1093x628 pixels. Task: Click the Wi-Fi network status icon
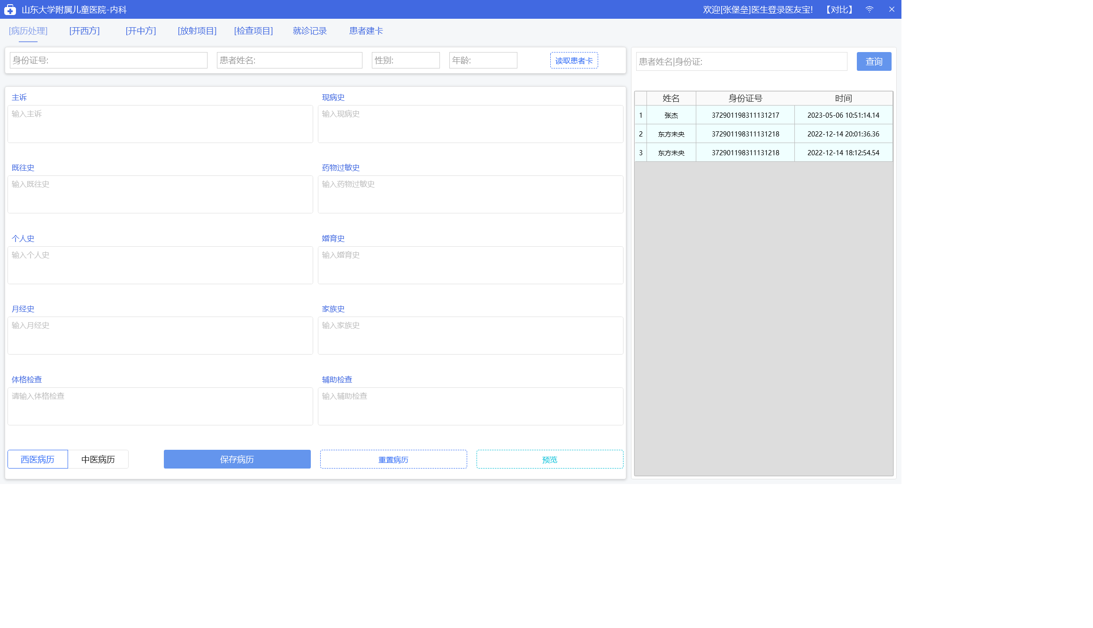870,9
